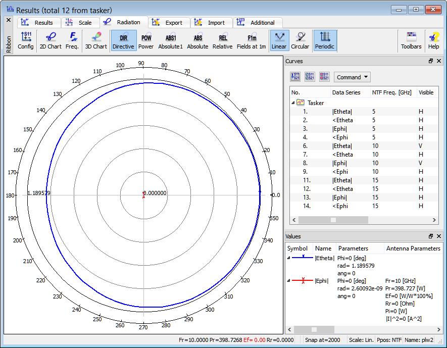Close the Curves panel

tap(439, 61)
